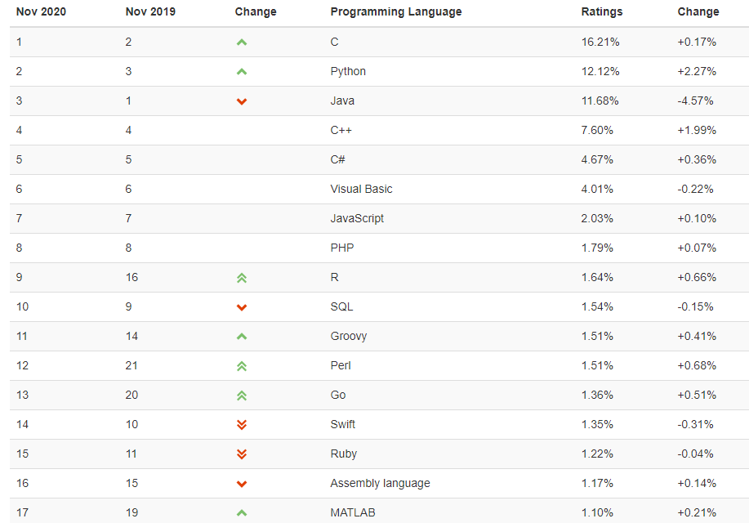Select the JavaScript language name
This screenshot has height=523, width=749.
tap(357, 218)
